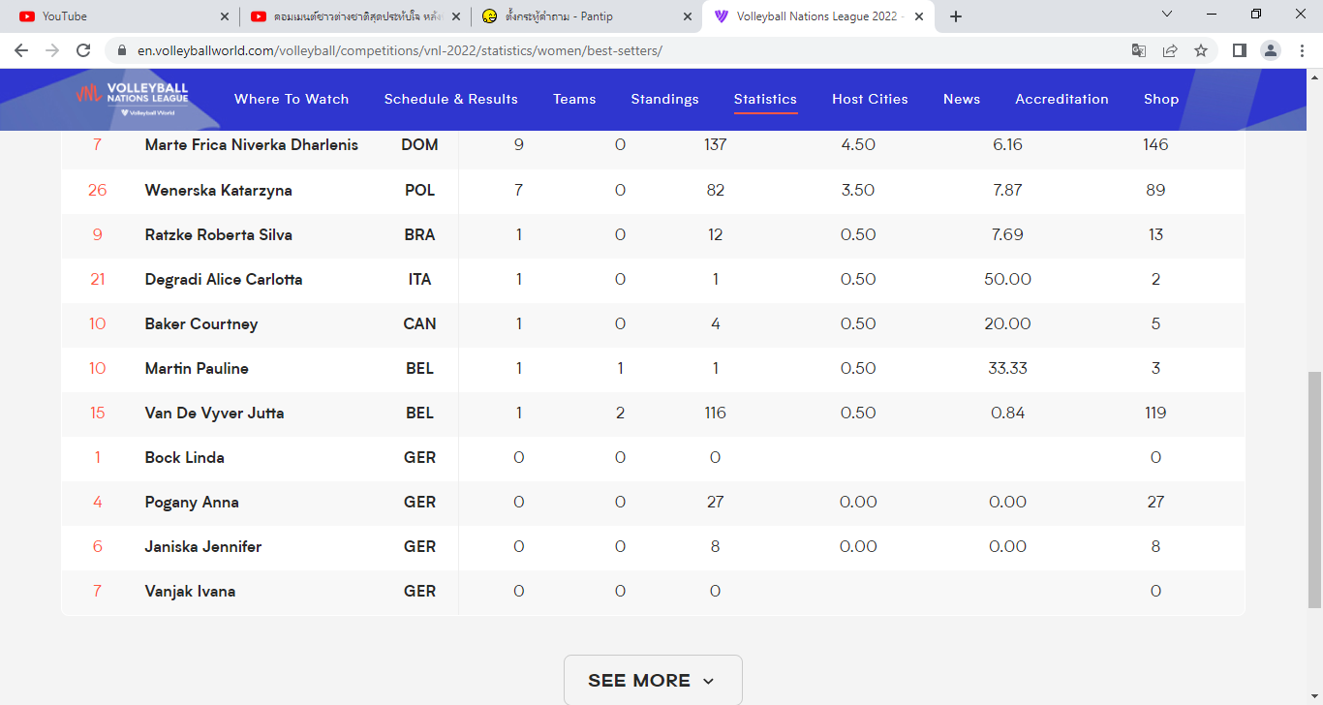Open Schedule & Results in navigation

[x=450, y=99]
